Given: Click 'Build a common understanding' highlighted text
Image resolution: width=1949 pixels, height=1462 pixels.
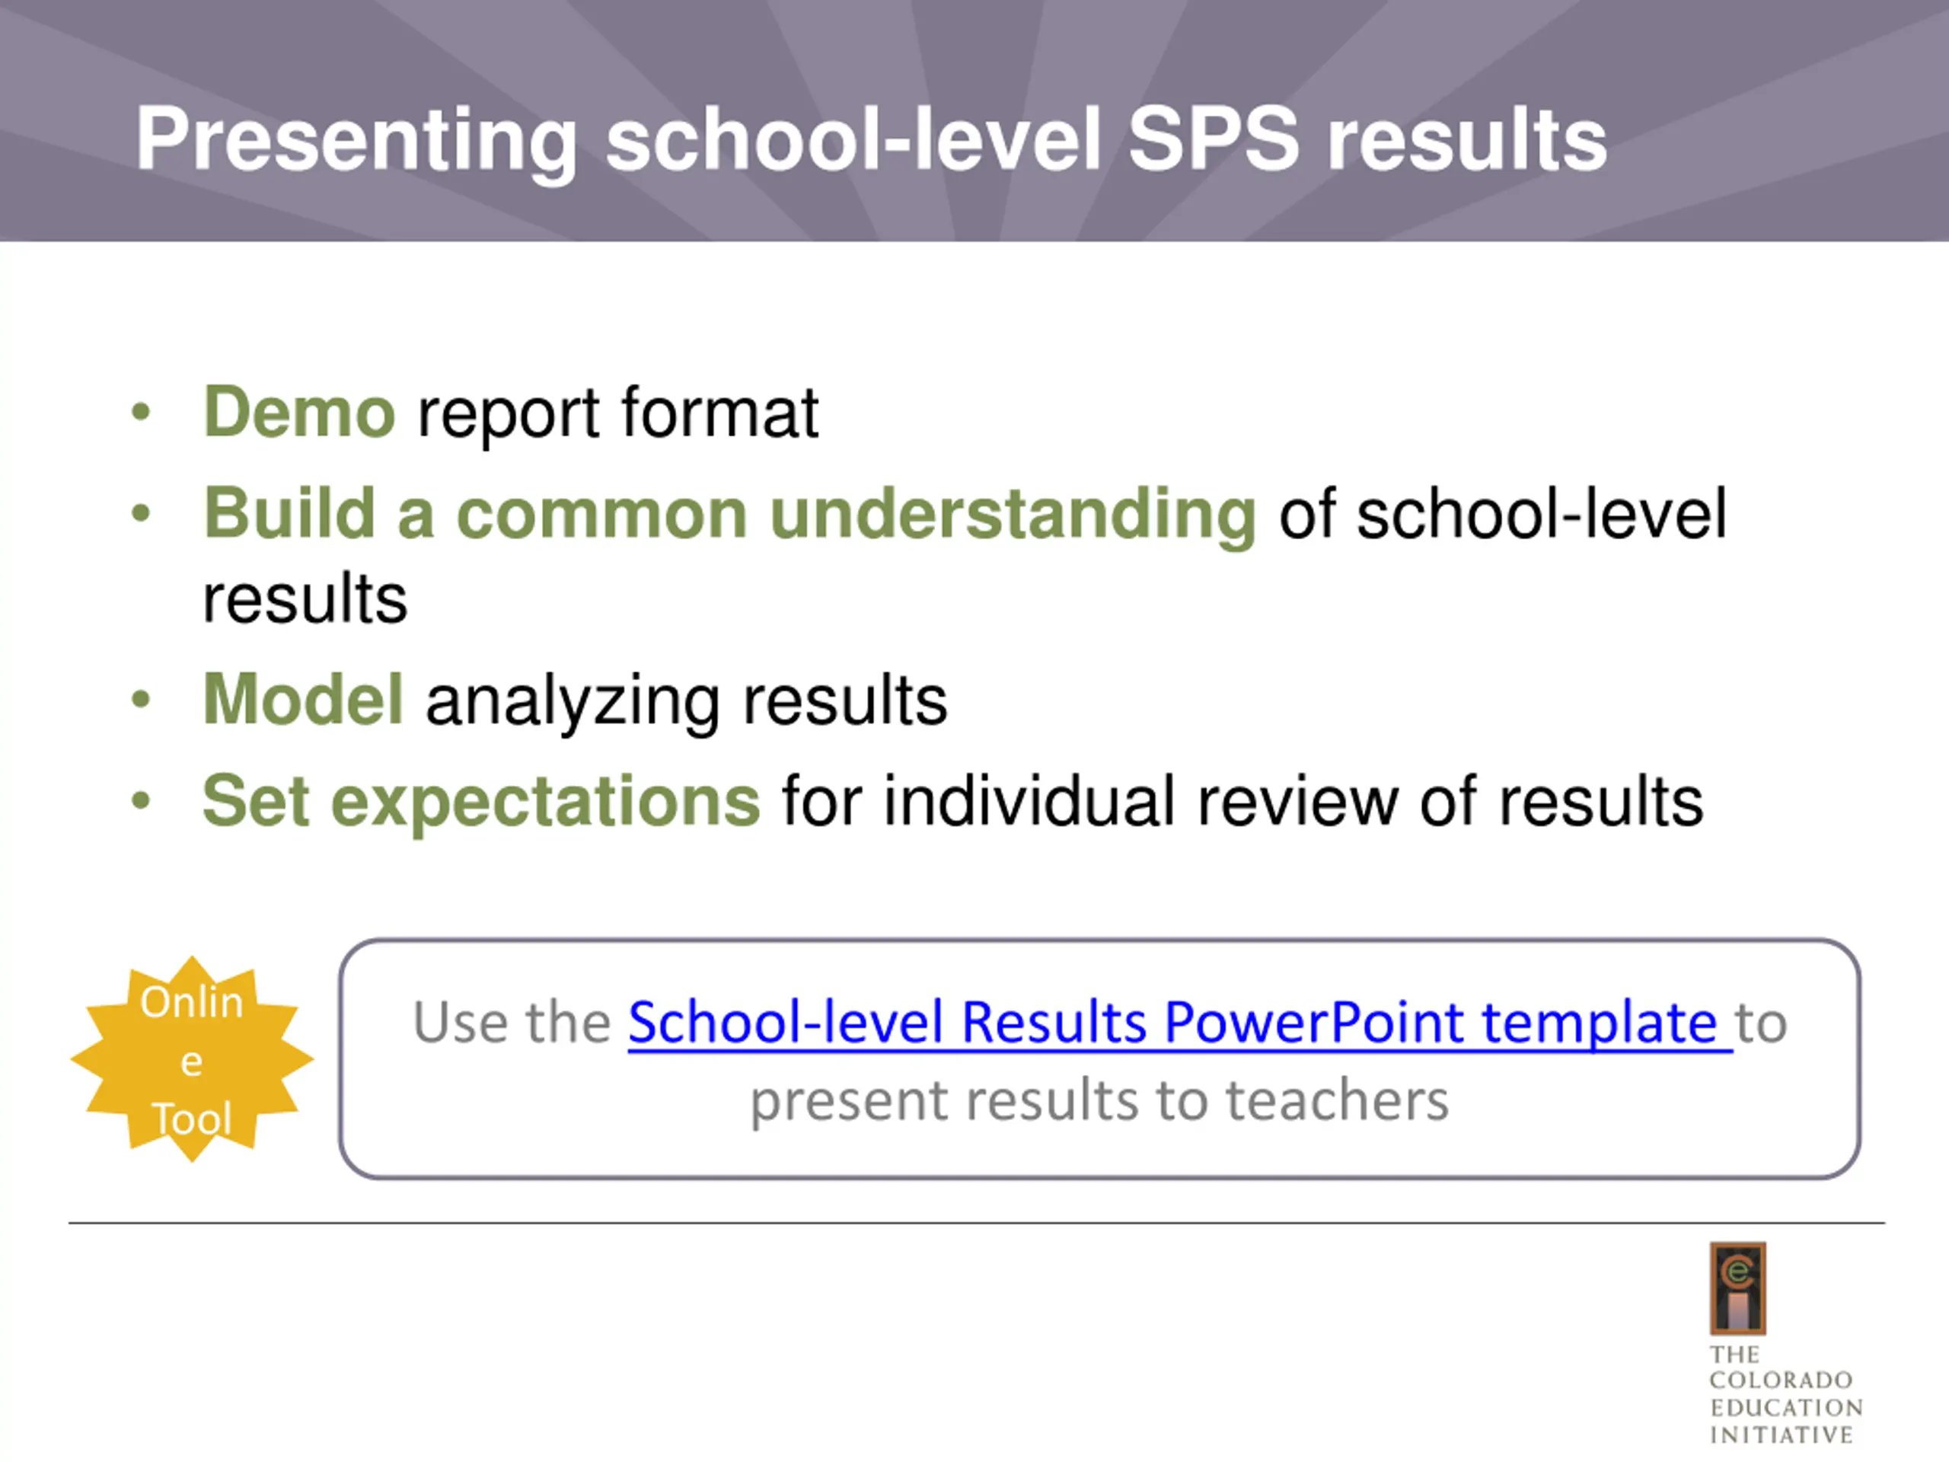Looking at the screenshot, I should (729, 515).
